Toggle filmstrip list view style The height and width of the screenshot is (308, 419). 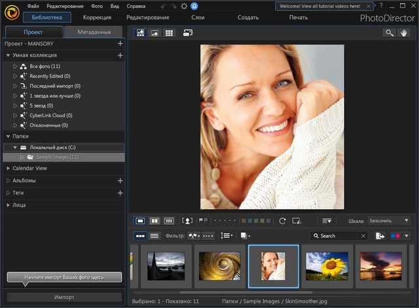[x=155, y=236]
